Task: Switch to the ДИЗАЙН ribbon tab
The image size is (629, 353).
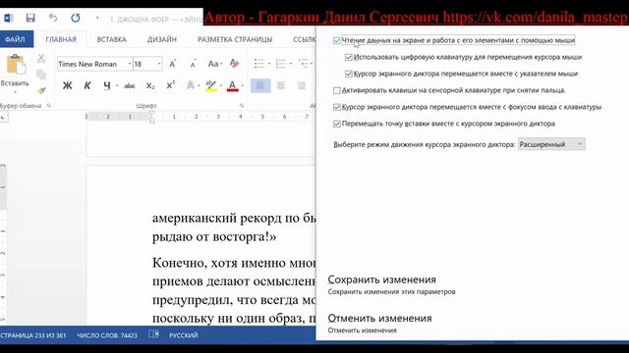Action: (162, 39)
